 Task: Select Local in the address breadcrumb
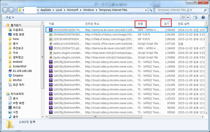[59, 10]
